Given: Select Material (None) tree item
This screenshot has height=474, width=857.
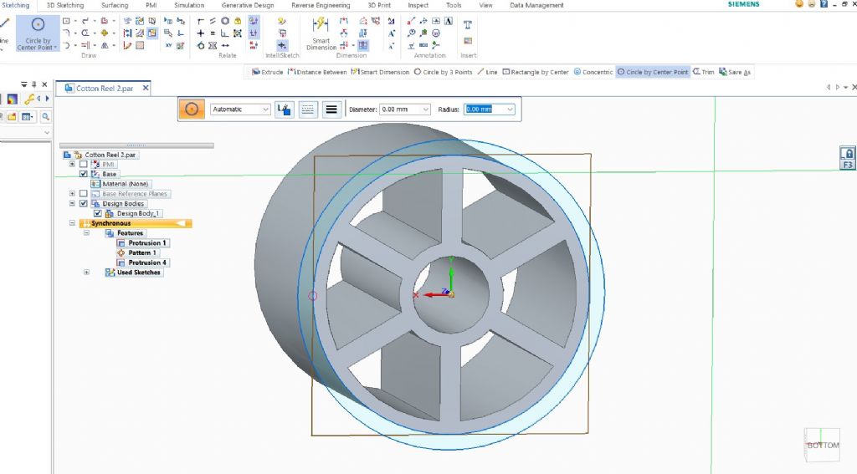Looking at the screenshot, I should coord(121,183).
